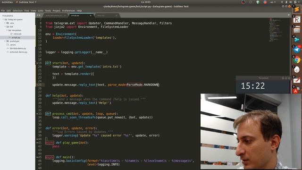Open the Project menu

coord(57,10)
